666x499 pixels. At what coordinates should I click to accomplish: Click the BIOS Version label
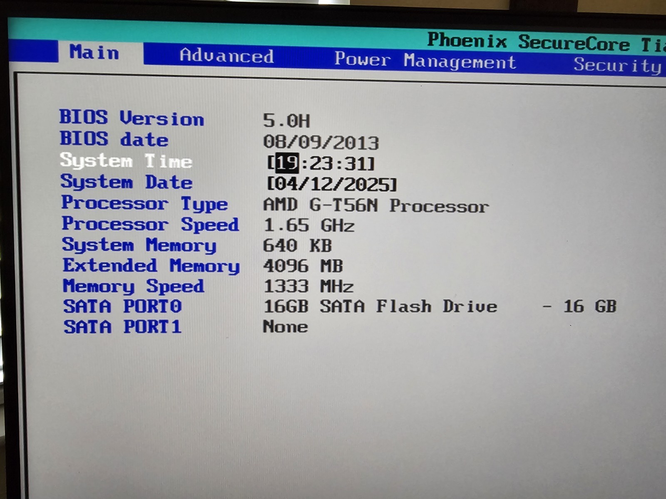click(x=132, y=118)
